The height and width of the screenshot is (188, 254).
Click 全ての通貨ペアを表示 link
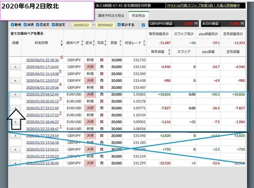click(x=27, y=34)
